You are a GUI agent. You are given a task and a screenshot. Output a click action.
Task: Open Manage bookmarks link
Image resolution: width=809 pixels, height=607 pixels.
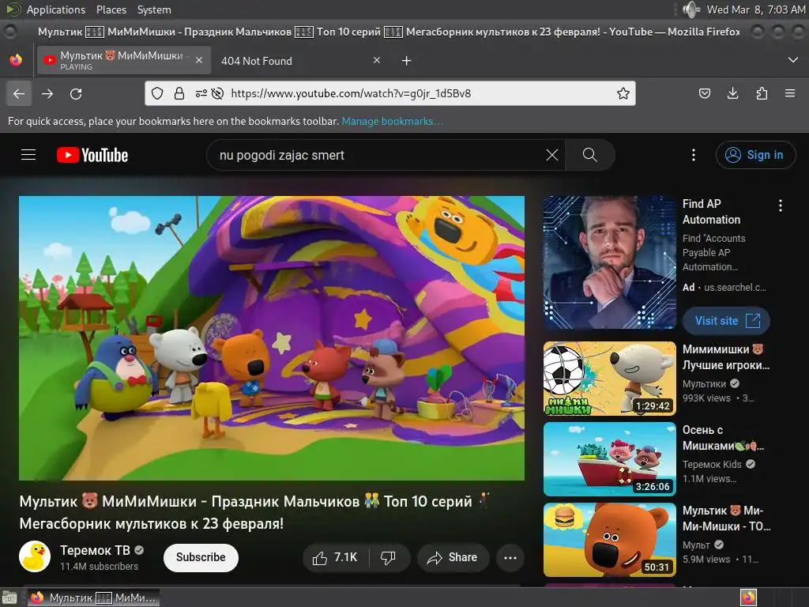coord(392,121)
